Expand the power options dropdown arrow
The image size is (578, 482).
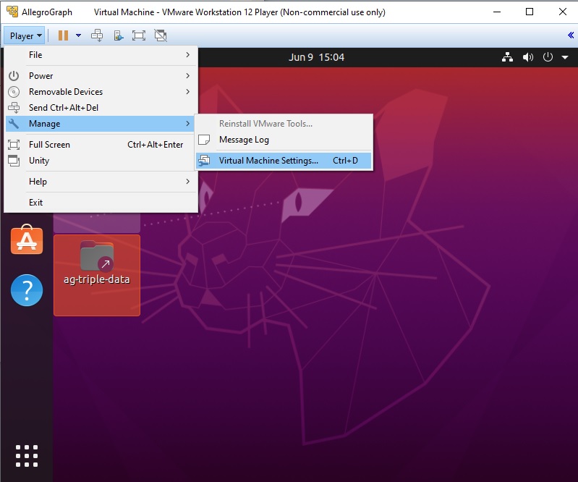pyautogui.click(x=79, y=35)
